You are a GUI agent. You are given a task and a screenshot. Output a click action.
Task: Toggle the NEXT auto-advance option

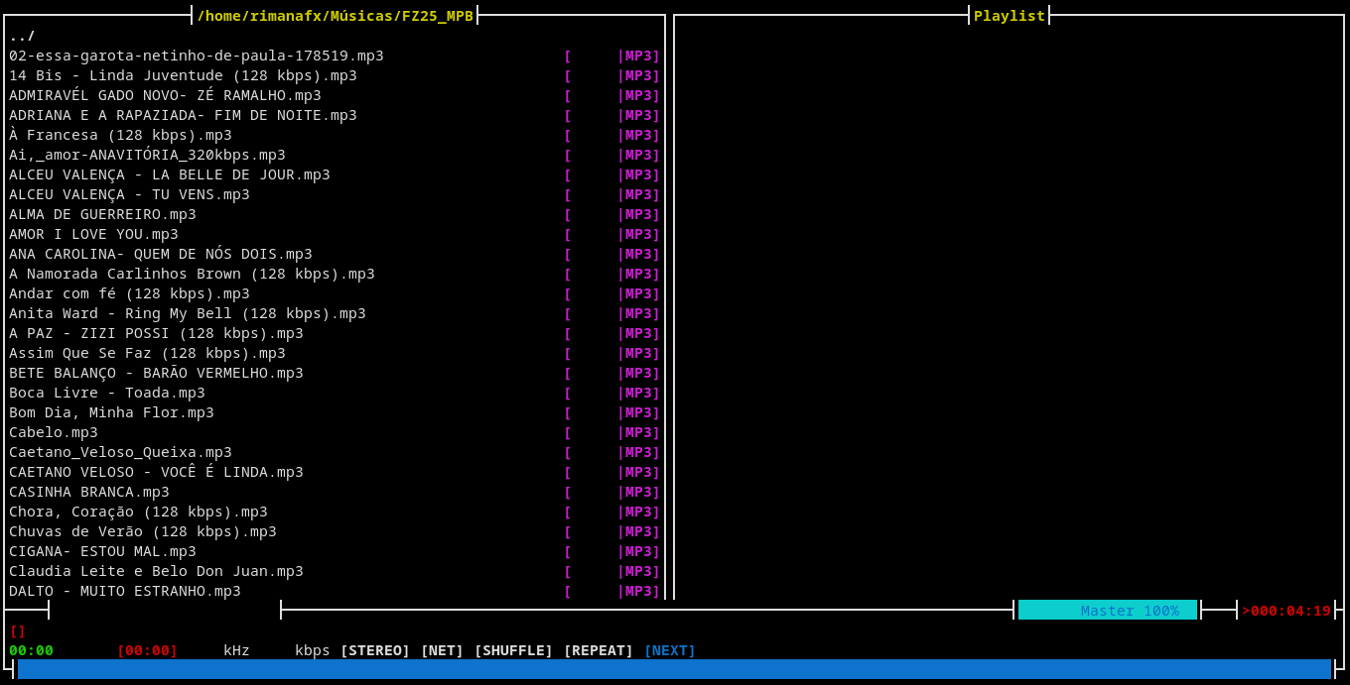(x=669, y=650)
